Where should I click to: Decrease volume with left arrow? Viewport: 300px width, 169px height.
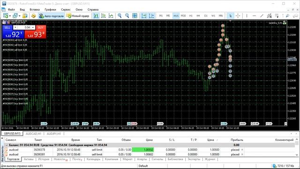click(x=15, y=28)
